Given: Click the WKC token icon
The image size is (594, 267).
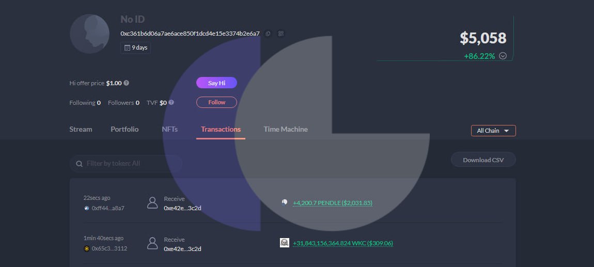Looking at the screenshot, I should click(284, 243).
